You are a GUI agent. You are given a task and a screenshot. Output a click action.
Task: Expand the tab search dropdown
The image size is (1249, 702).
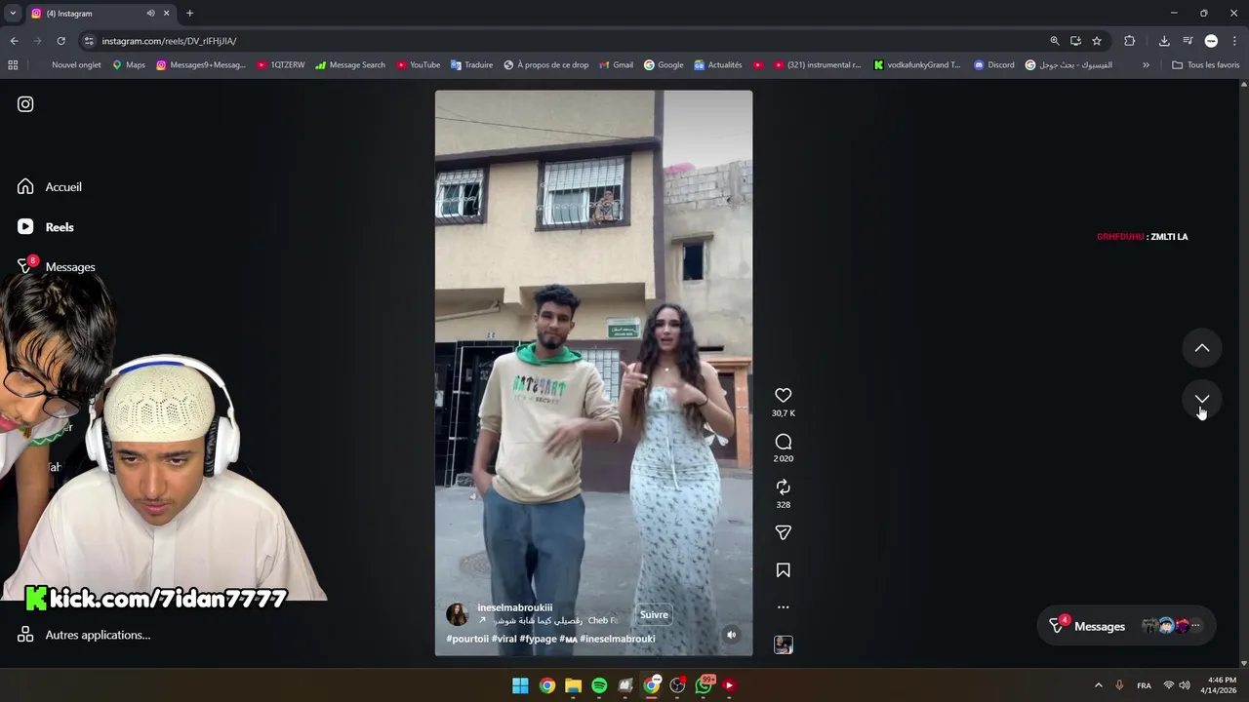pos(13,14)
